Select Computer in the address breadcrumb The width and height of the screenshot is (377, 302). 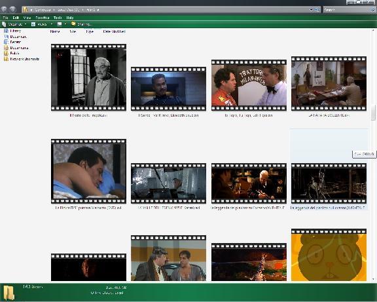(x=43, y=10)
